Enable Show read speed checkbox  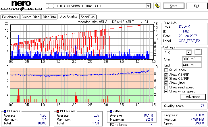click(166, 87)
